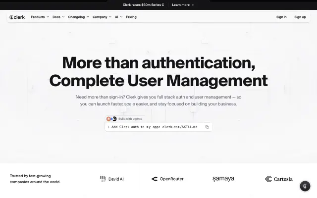The width and height of the screenshot is (317, 198).
Task: Click the agent avatars beside Build with agents
Action: (111, 119)
